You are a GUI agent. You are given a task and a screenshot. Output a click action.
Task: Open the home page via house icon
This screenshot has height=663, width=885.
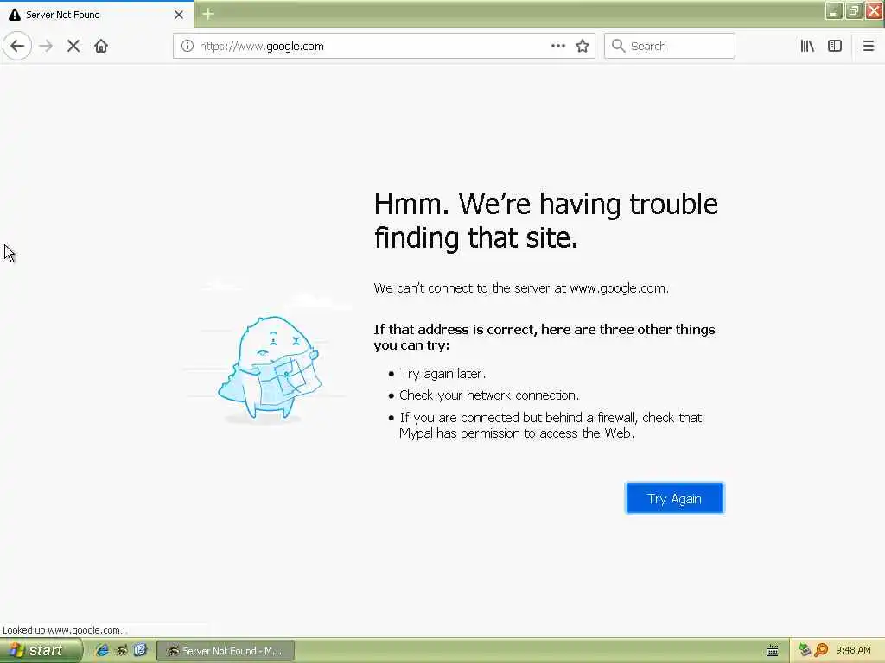[101, 47]
